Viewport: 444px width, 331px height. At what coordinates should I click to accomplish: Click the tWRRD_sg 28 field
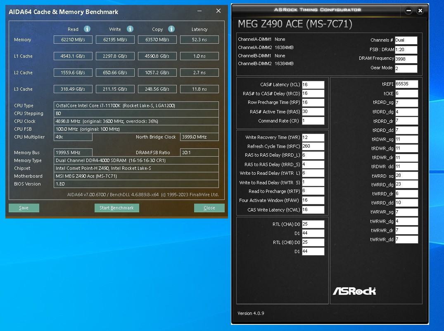point(407,176)
